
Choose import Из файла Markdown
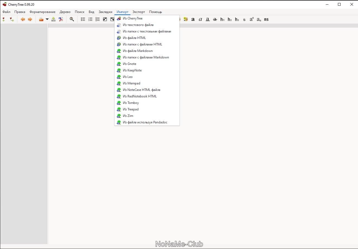pos(147,51)
